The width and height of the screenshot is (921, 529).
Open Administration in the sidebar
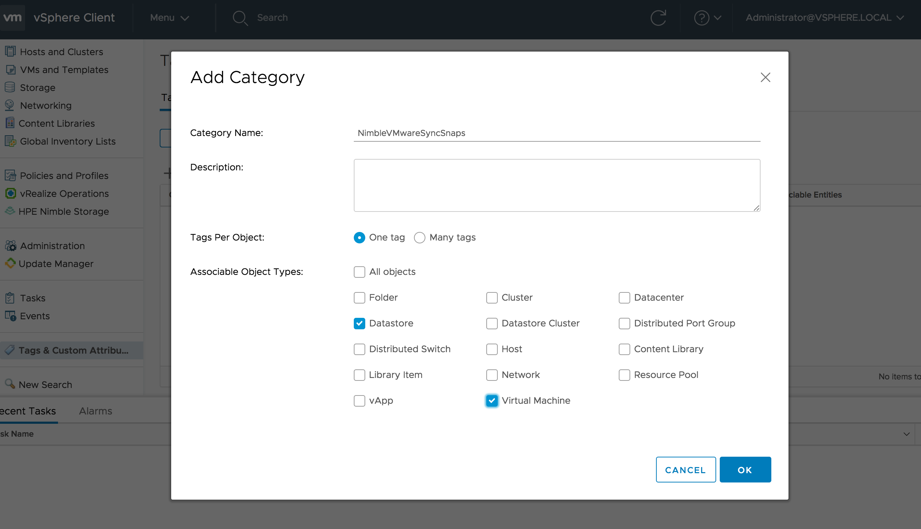[x=52, y=246]
